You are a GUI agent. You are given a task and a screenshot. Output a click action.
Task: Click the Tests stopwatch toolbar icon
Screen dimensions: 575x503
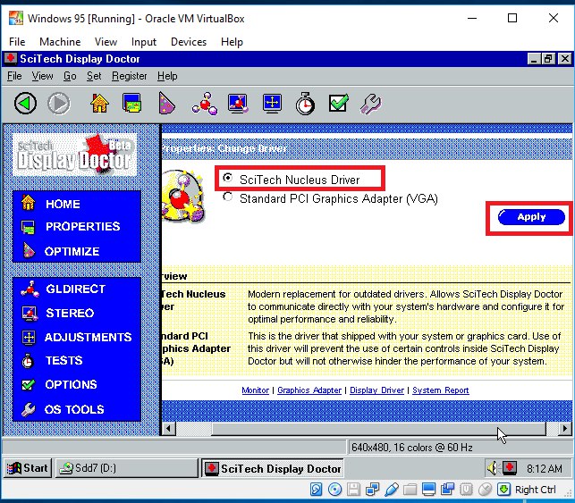click(305, 104)
